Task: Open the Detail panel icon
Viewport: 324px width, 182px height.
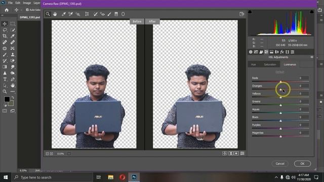Action: (261, 52)
